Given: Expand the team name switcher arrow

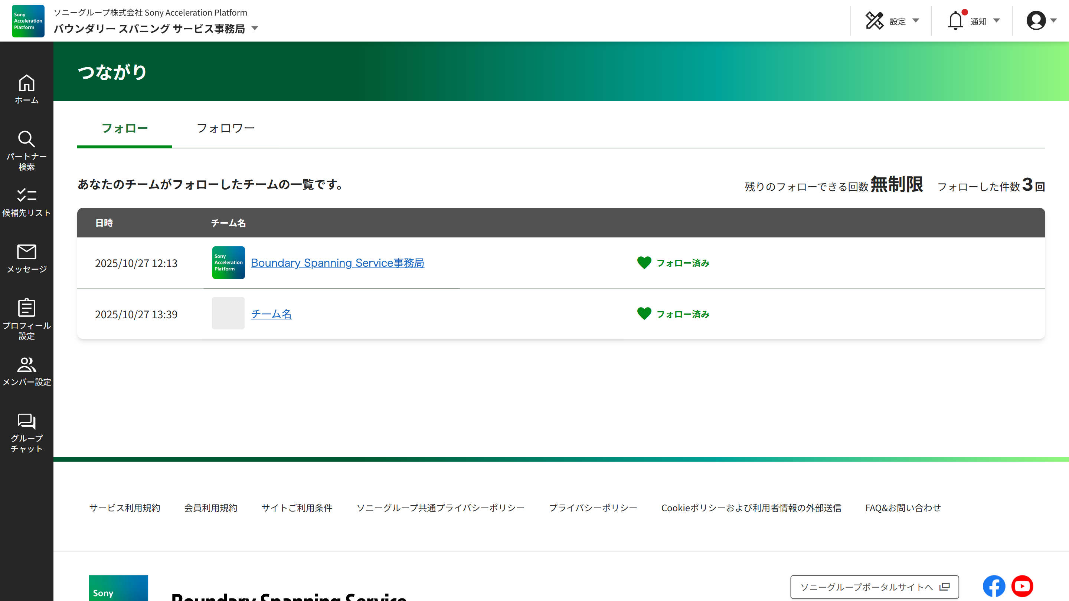Looking at the screenshot, I should click(255, 29).
